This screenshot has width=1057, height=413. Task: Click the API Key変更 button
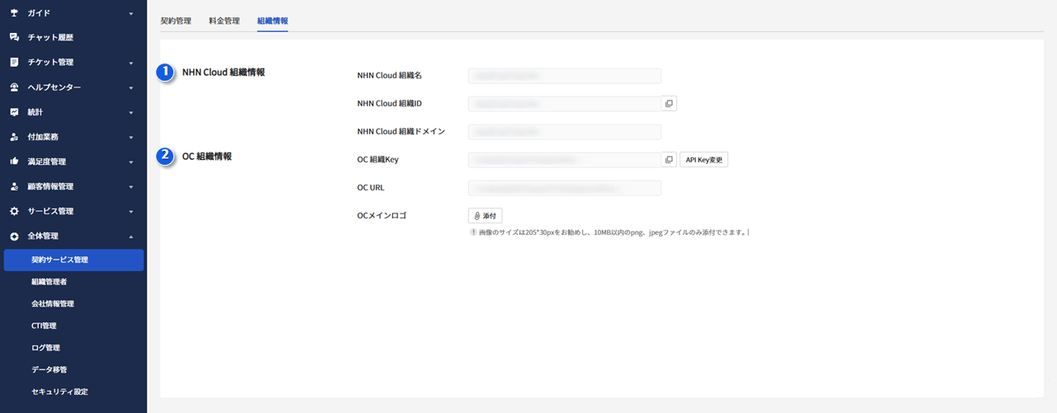click(704, 160)
